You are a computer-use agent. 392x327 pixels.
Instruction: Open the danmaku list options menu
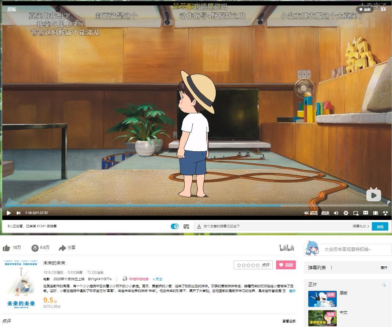pyautogui.click(x=332, y=267)
